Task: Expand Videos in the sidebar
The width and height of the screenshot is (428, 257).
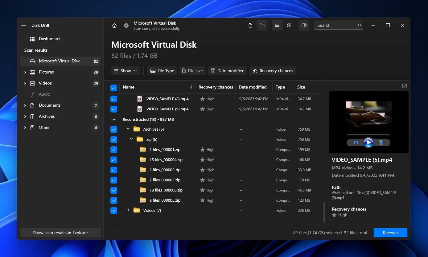Action: tap(25, 83)
